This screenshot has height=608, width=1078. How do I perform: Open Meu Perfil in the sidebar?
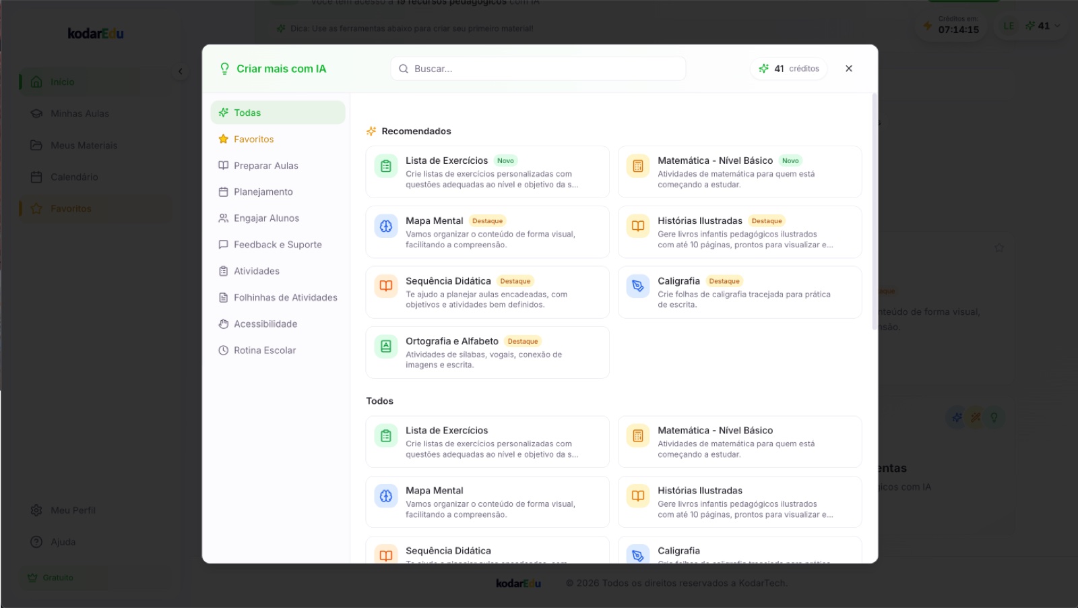94,510
